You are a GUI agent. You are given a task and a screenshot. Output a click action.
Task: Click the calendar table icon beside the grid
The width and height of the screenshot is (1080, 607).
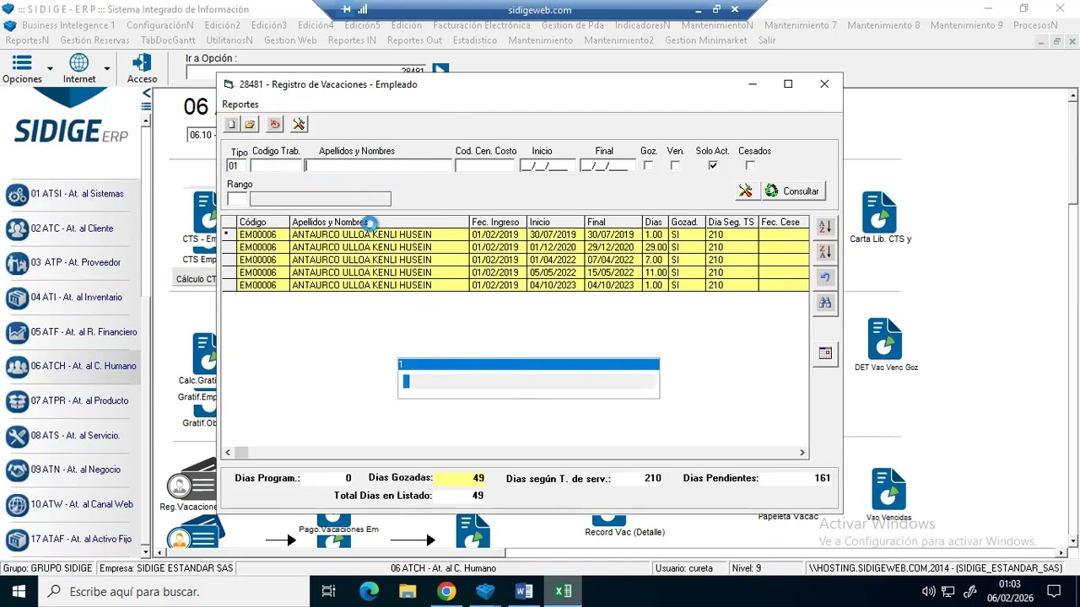pos(825,353)
